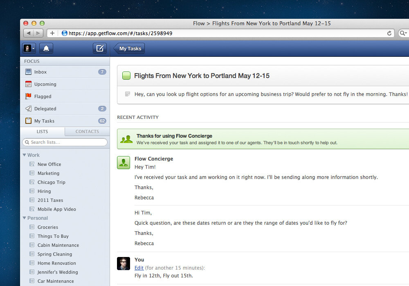
Task: Click the browser reload icon
Action: pos(389,33)
